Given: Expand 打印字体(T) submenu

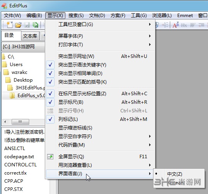Looking at the screenshot, I should pos(100,45).
